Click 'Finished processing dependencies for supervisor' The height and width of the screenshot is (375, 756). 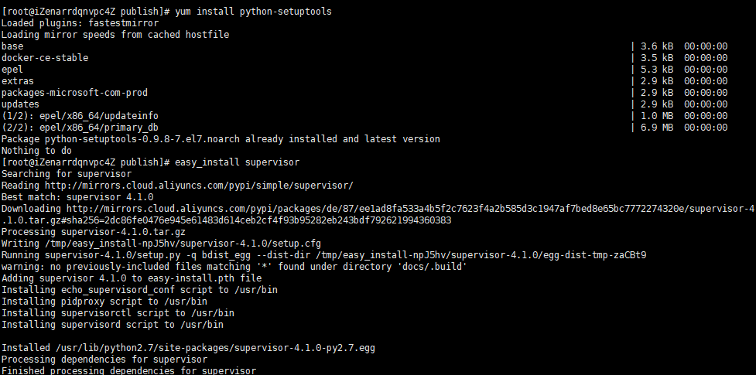(128, 370)
